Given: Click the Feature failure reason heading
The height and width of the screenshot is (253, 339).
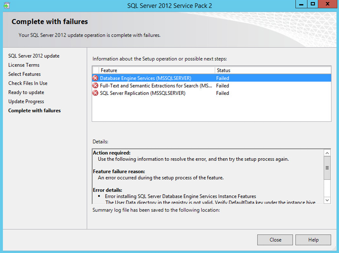Looking at the screenshot, I should tap(119, 171).
